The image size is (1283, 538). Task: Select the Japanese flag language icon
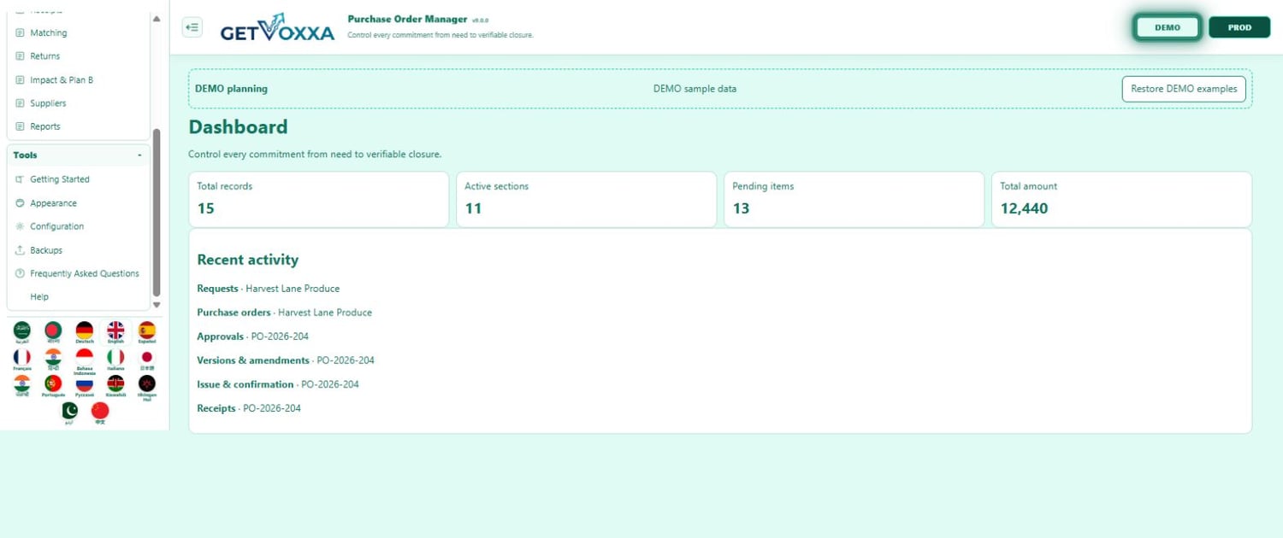click(147, 360)
